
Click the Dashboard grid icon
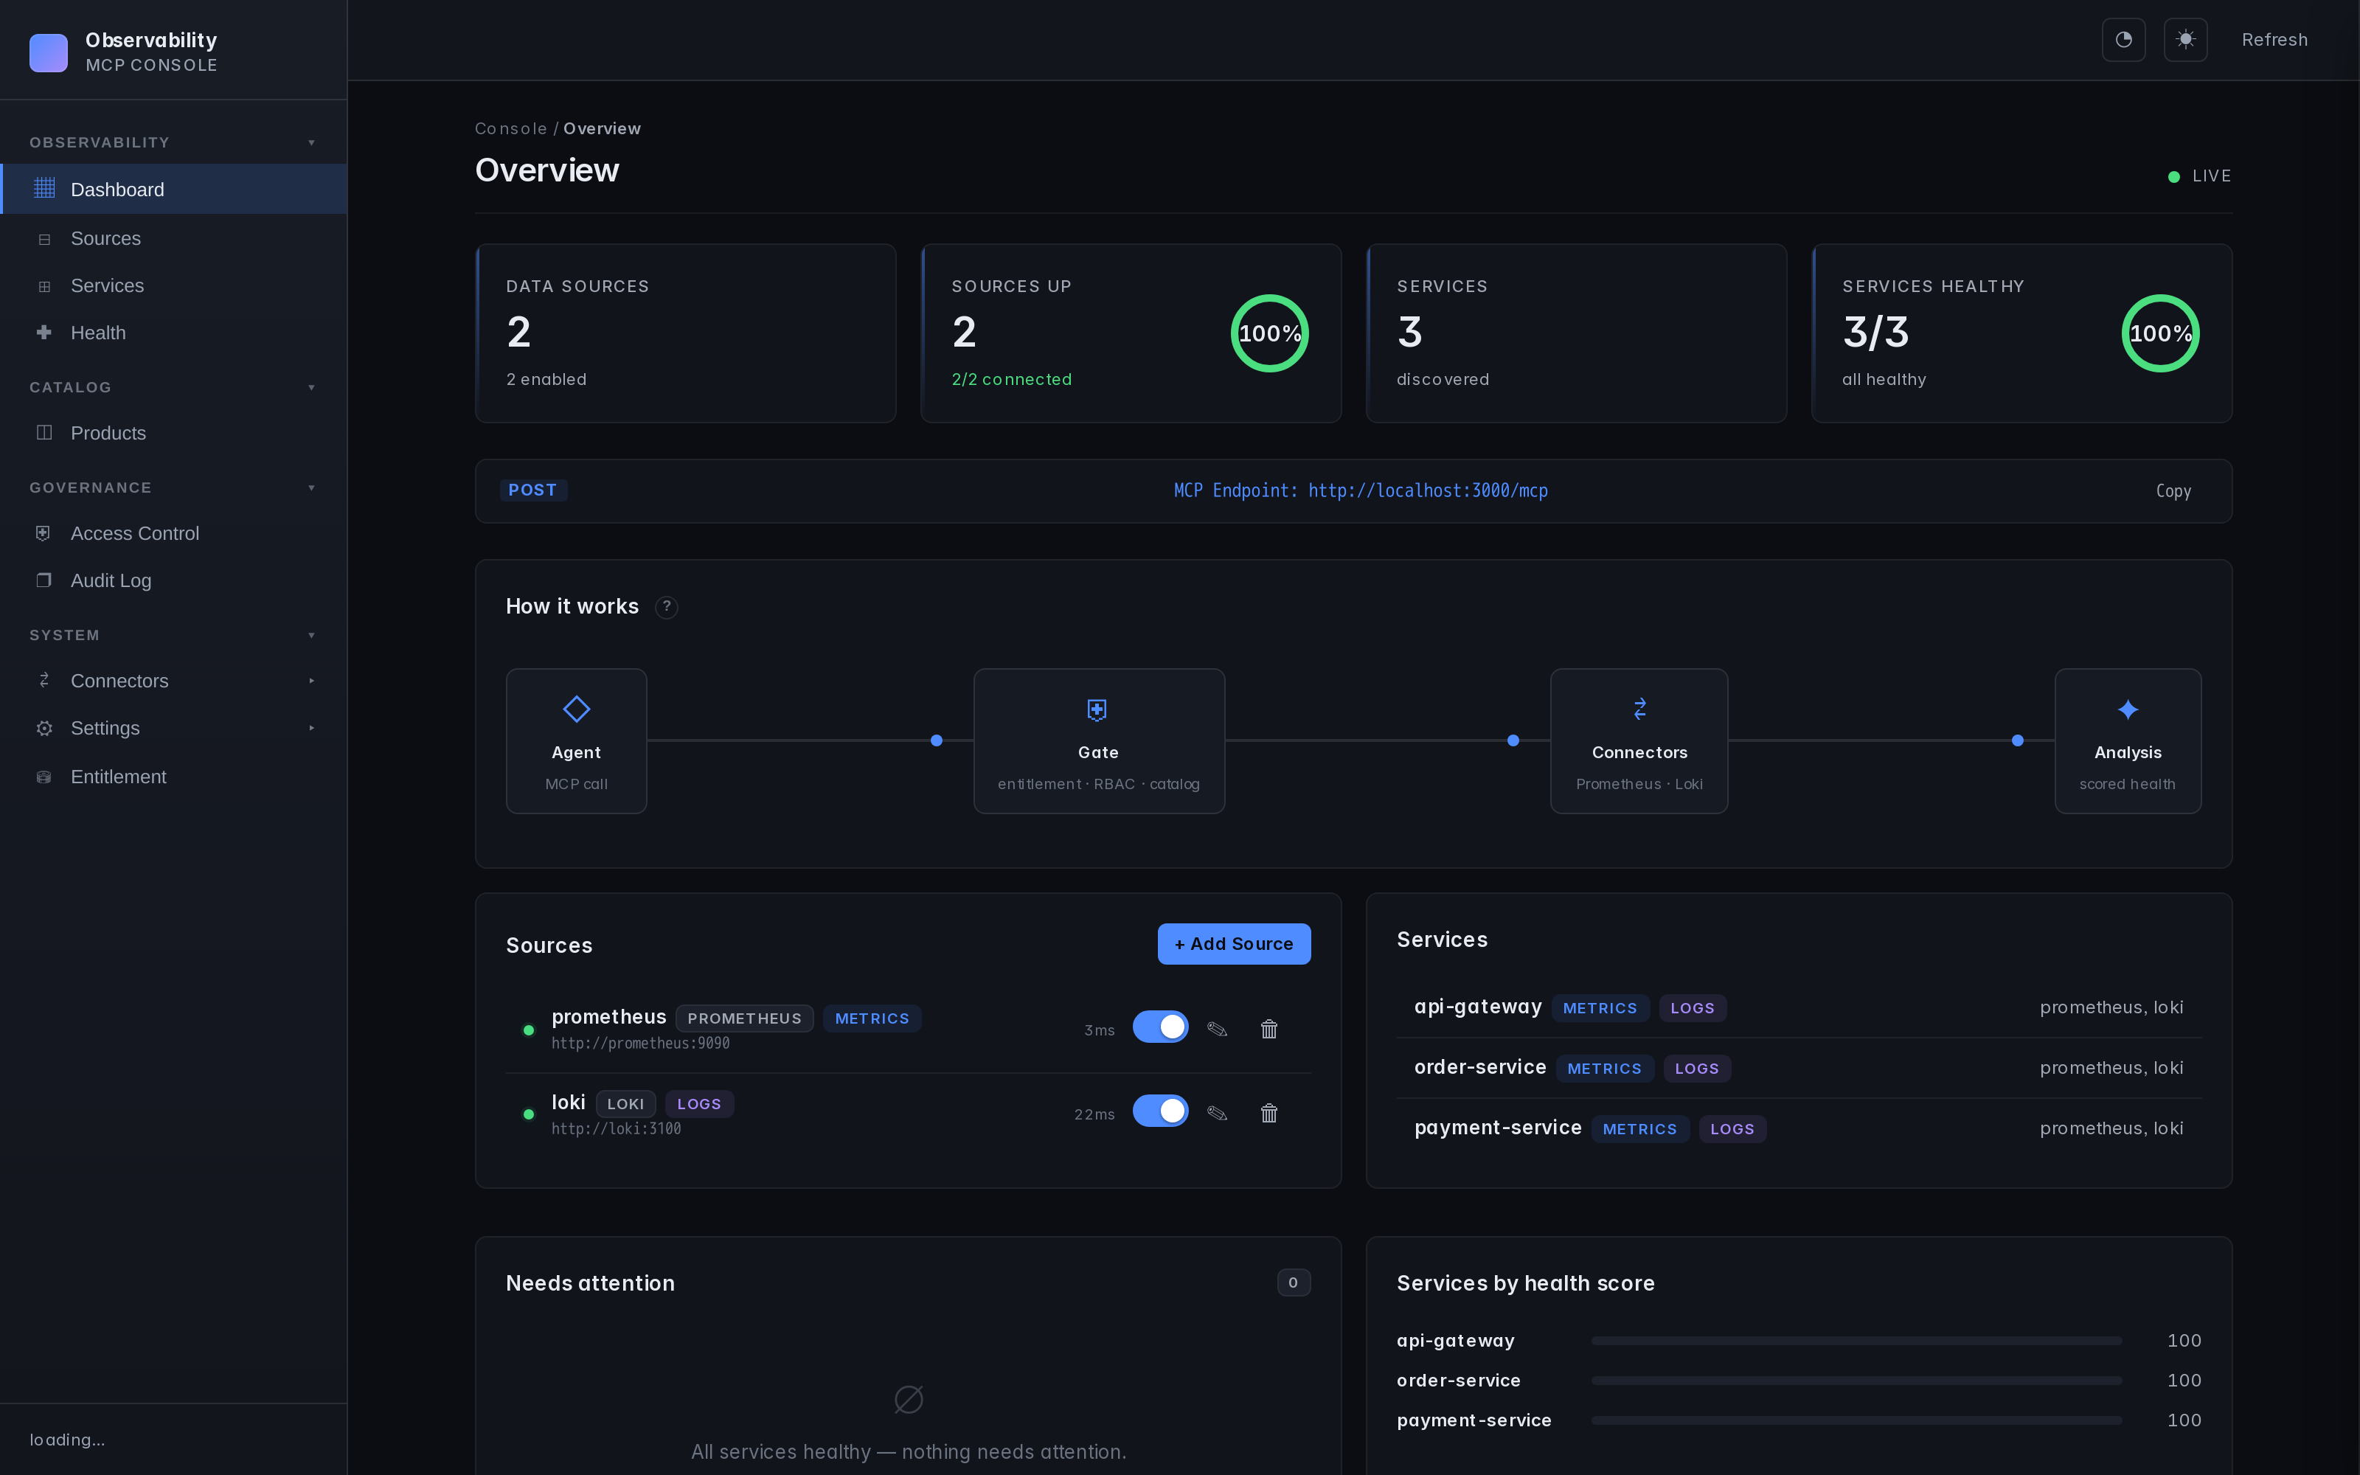tap(44, 188)
